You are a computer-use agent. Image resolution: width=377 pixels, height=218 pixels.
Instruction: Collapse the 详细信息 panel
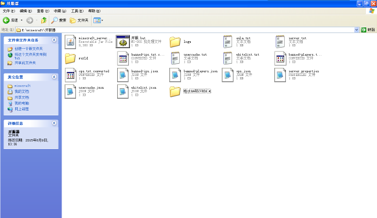click(x=54, y=123)
